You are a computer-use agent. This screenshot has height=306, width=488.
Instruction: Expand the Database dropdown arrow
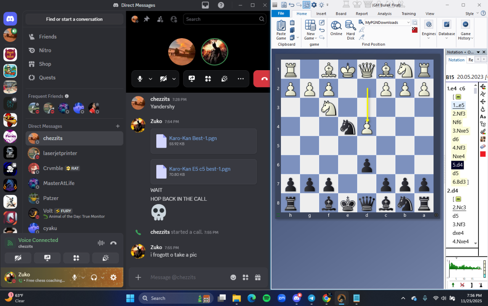446,38
